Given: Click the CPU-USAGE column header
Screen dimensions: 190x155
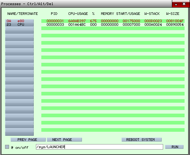Looking at the screenshot, I should coord(78,14).
